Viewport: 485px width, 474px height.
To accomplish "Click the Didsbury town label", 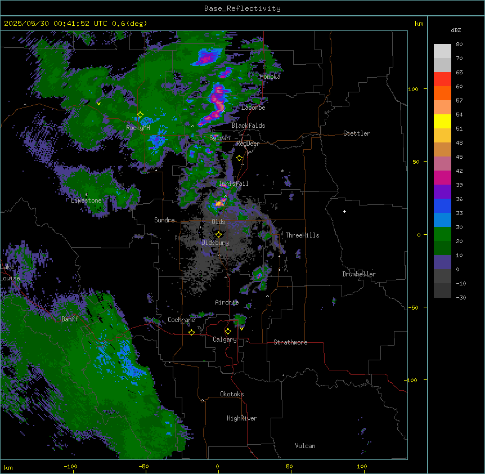I will [x=215, y=243].
